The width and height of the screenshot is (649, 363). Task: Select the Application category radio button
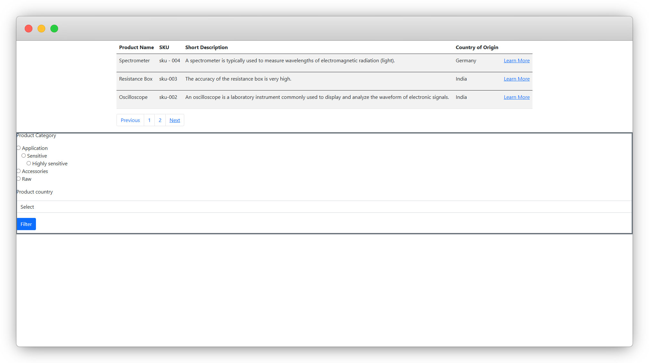click(x=19, y=148)
